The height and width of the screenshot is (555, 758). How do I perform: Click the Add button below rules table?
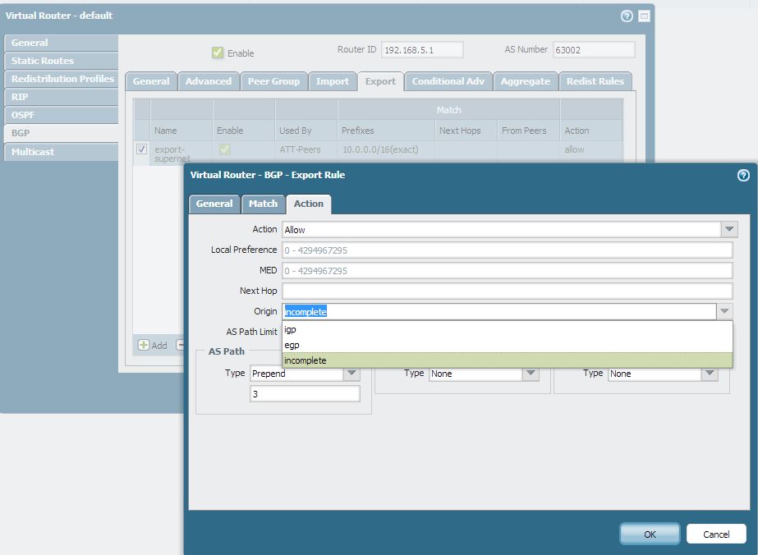153,345
